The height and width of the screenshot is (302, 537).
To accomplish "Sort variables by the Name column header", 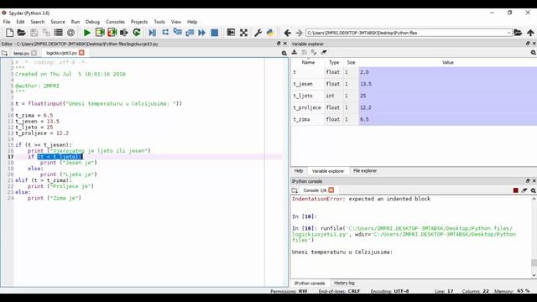I will 308,62.
